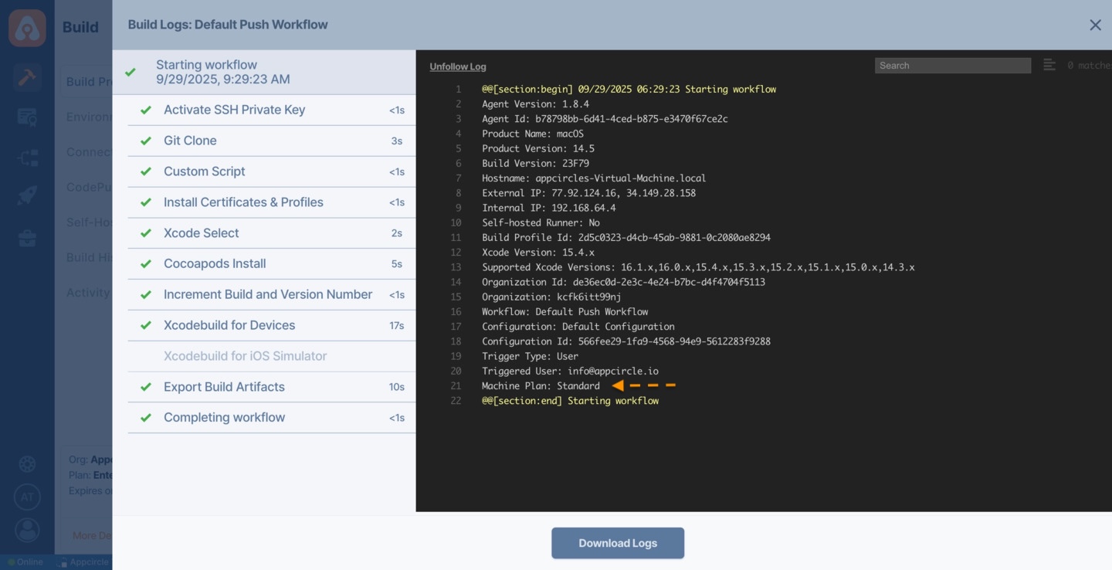1112x570 pixels.
Task: Open the Cocoapods Install step log
Action: 215,263
